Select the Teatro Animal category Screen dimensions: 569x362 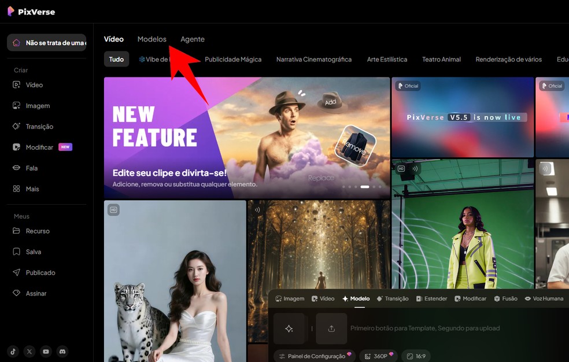point(441,59)
